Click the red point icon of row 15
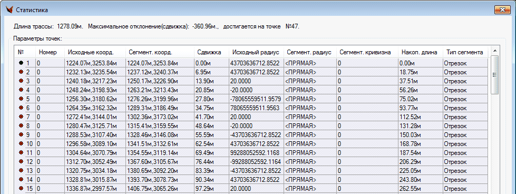Image resolution: width=516 pixels, height=194 pixels. [21, 189]
